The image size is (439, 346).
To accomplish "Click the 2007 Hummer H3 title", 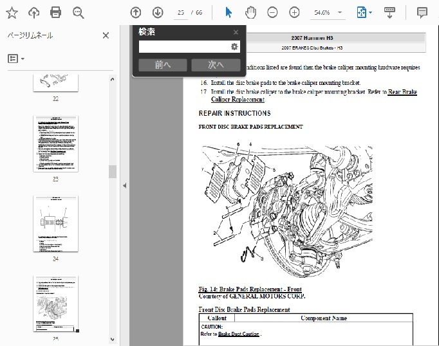I will 312,38.
